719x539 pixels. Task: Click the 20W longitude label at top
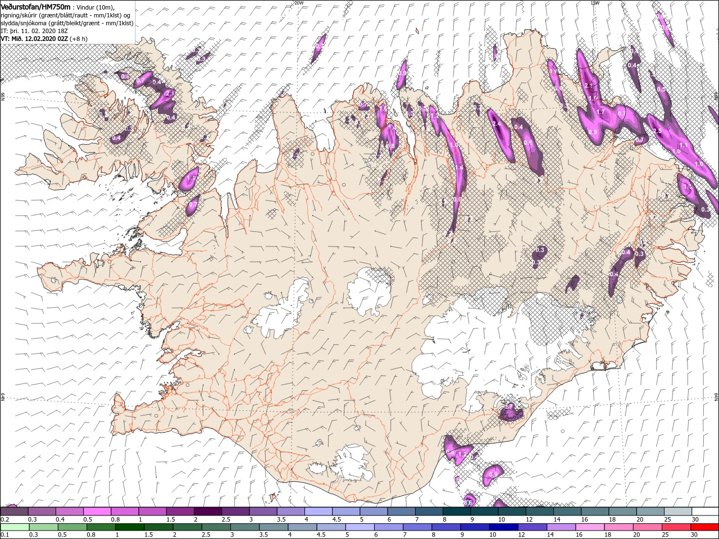pyautogui.click(x=298, y=2)
